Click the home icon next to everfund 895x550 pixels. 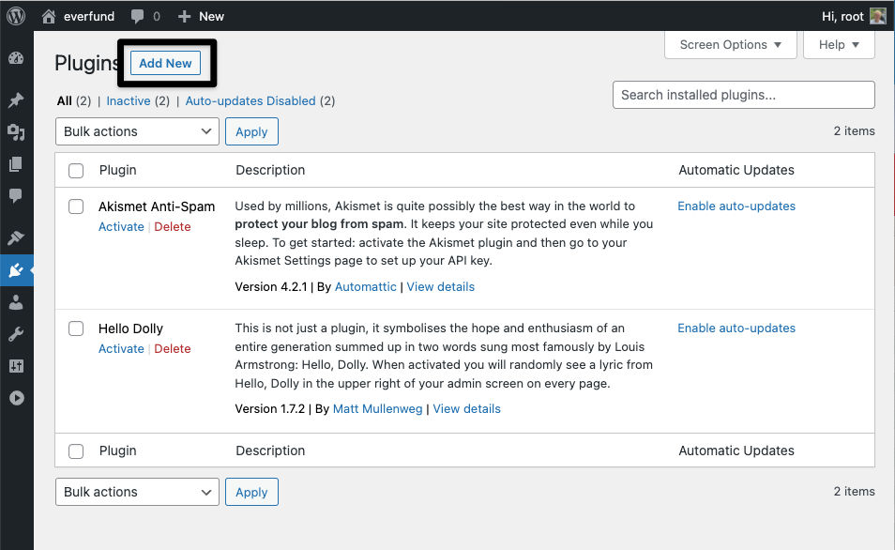click(49, 17)
